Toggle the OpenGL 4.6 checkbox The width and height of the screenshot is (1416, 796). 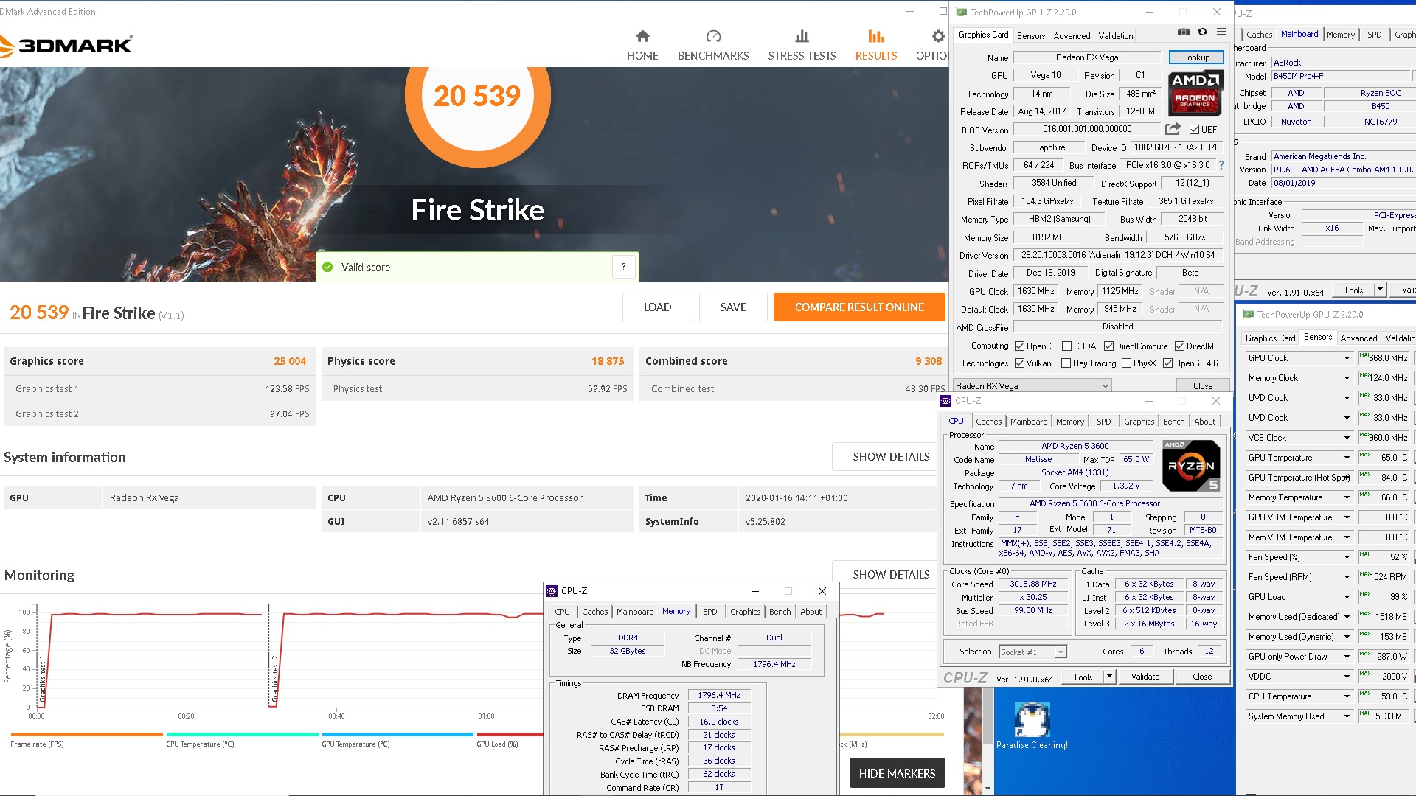click(x=1167, y=363)
